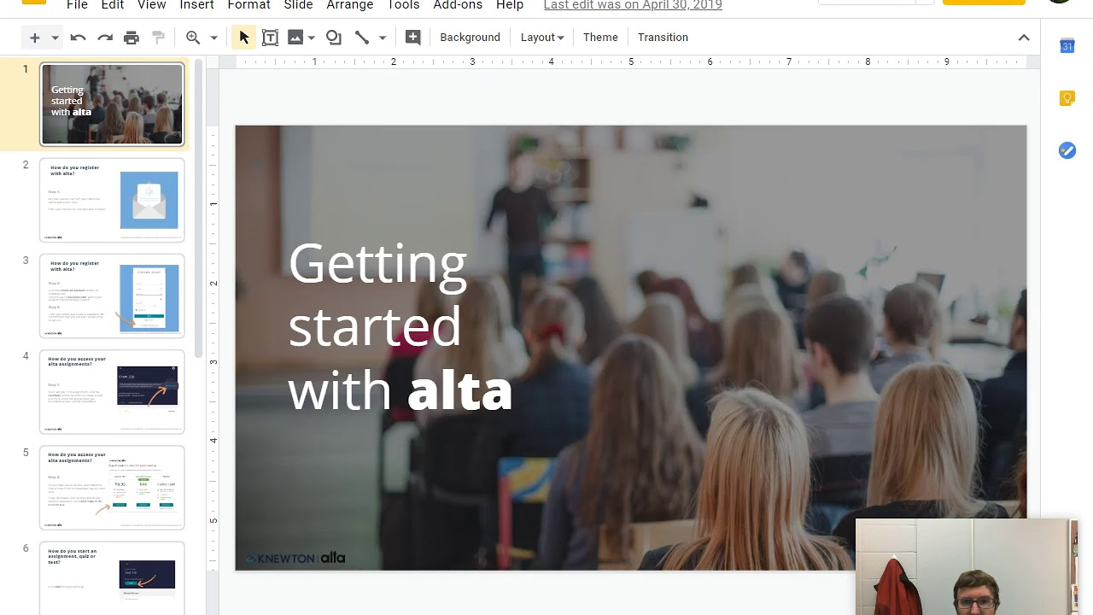Open the new slide layout dropdown arrow
The image size is (1093, 615).
pyautogui.click(x=55, y=38)
